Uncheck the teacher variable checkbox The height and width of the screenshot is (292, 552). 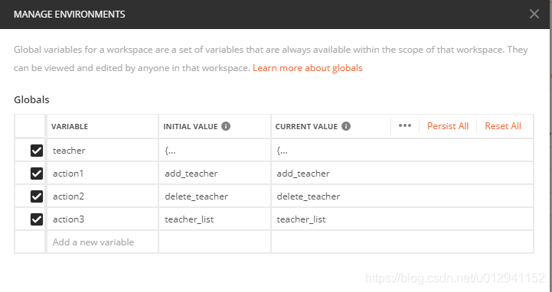pos(37,151)
